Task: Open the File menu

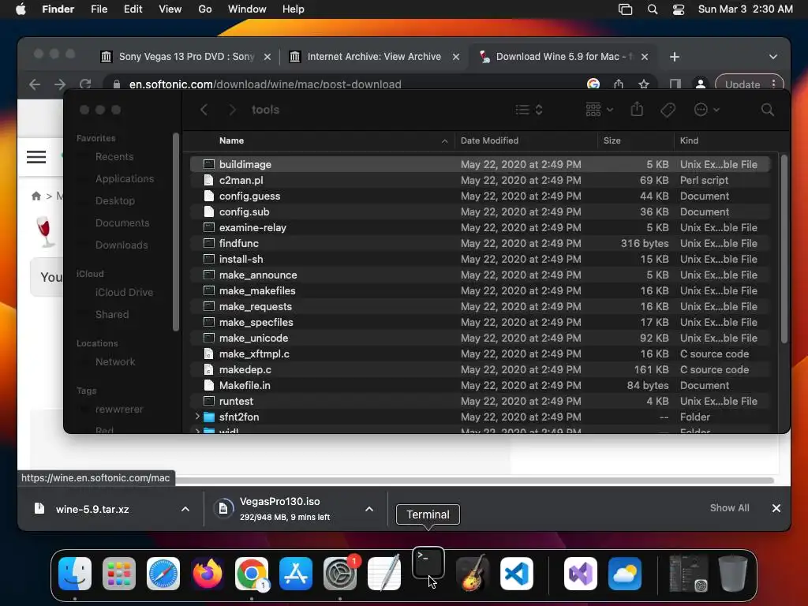Action: click(99, 9)
